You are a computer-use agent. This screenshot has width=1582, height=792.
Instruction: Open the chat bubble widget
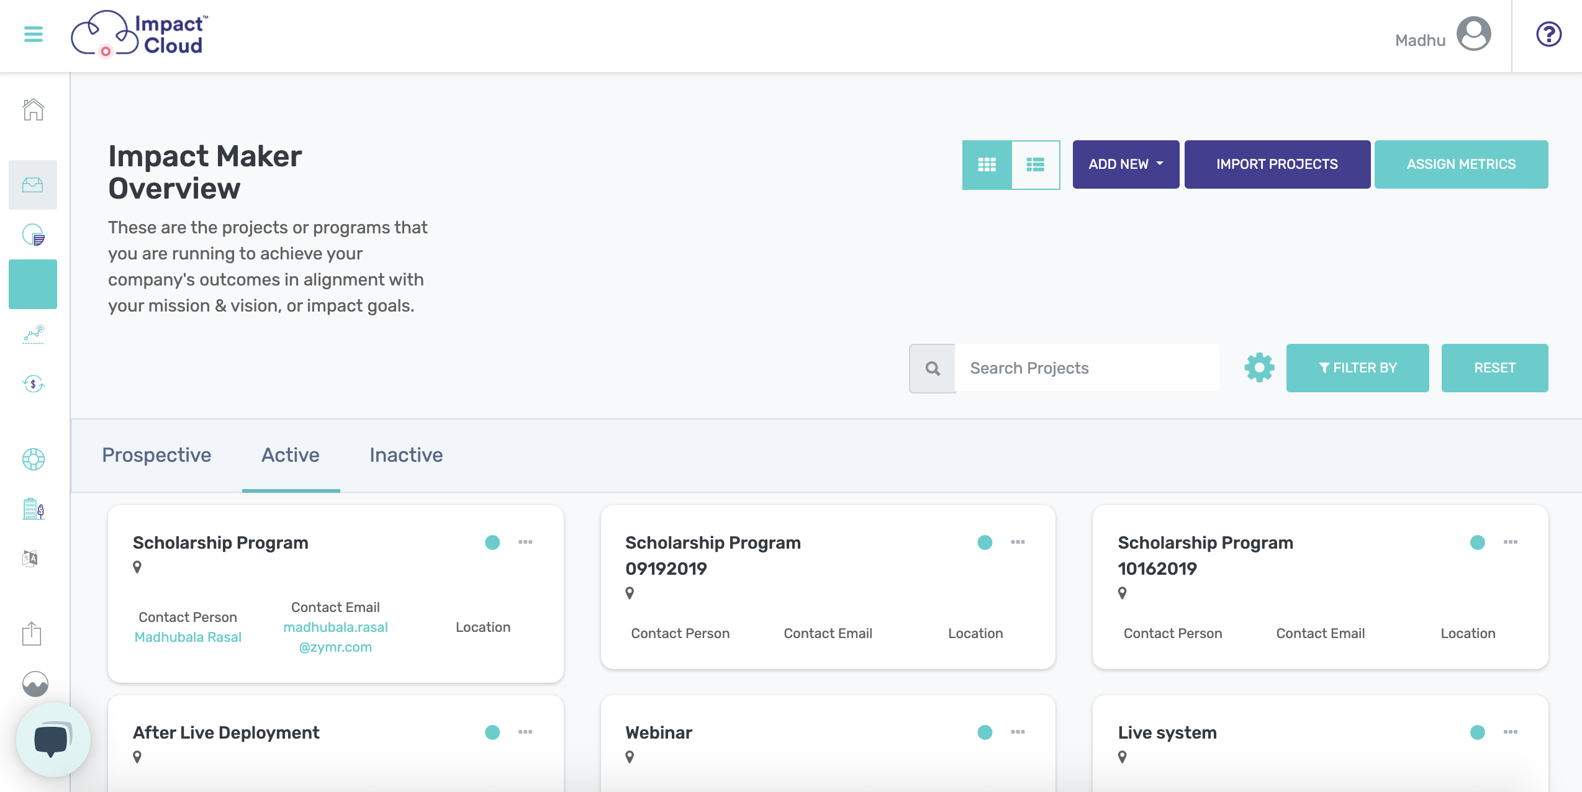pyautogui.click(x=53, y=740)
